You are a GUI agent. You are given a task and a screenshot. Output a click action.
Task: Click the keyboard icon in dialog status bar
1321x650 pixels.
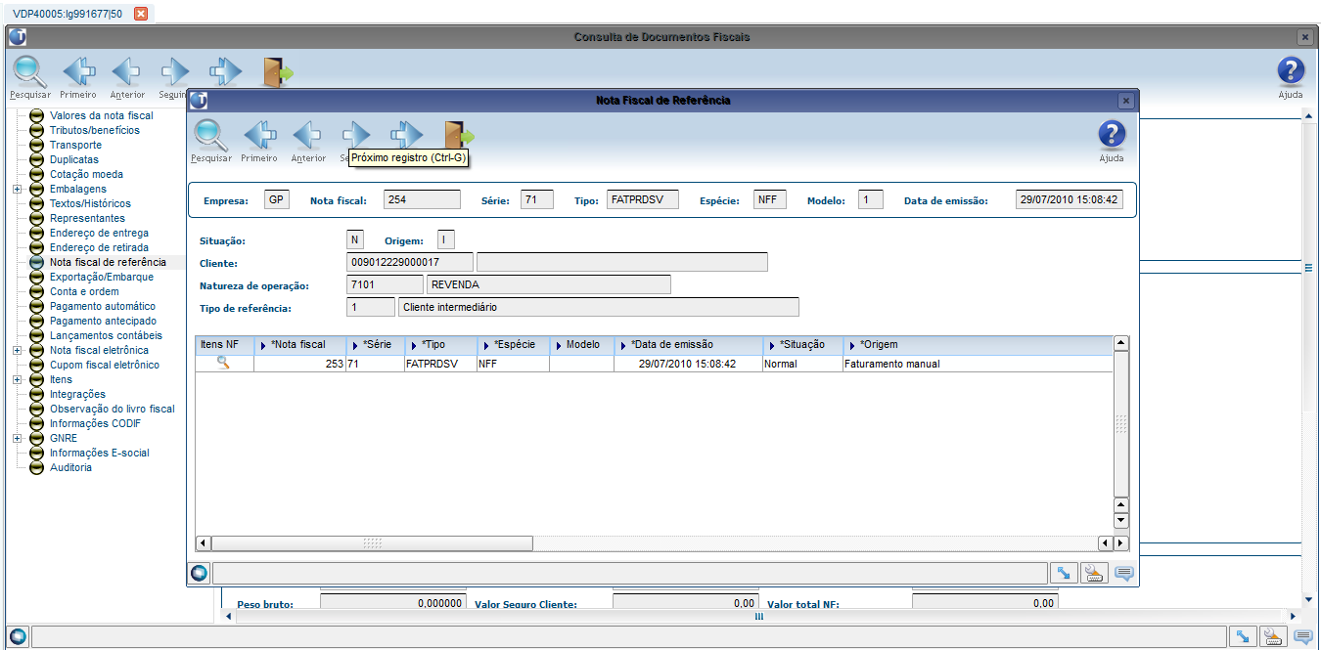click(x=1093, y=573)
